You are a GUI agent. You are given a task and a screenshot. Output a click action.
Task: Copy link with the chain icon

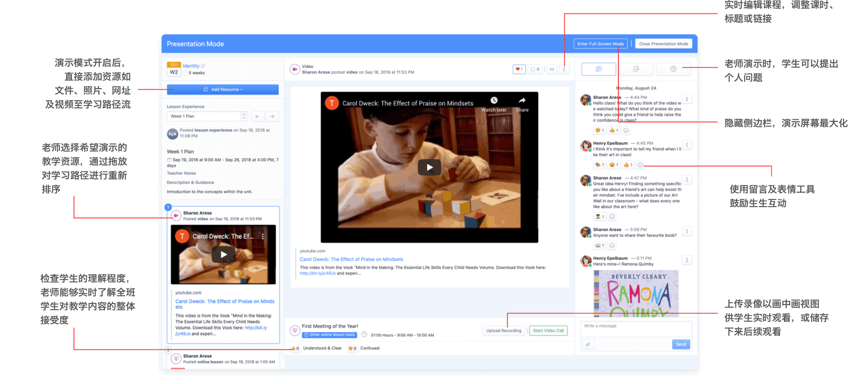click(x=552, y=70)
